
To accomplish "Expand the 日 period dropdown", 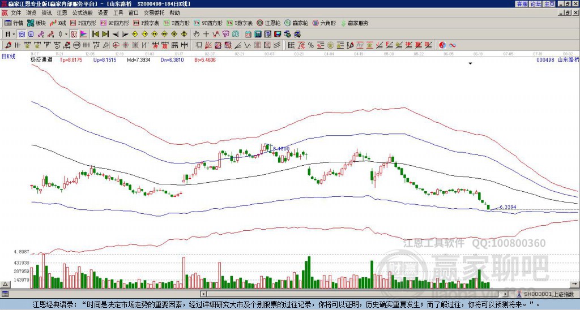I will pos(14,35).
